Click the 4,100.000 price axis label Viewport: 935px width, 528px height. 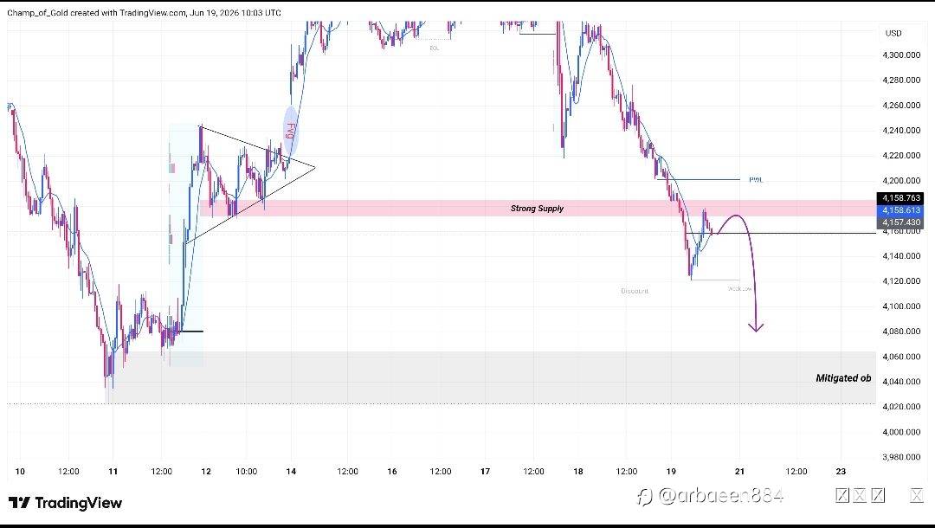point(901,306)
